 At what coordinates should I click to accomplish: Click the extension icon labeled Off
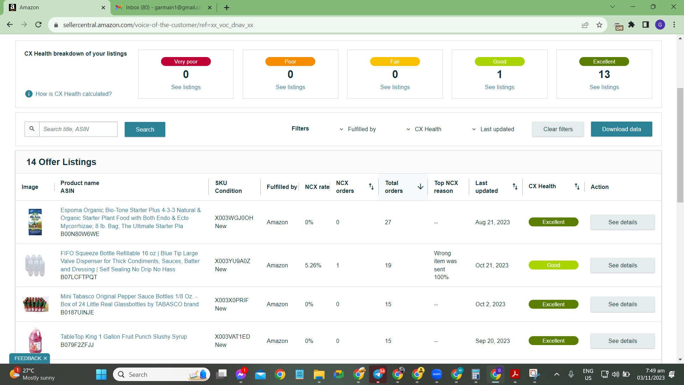coord(619,26)
